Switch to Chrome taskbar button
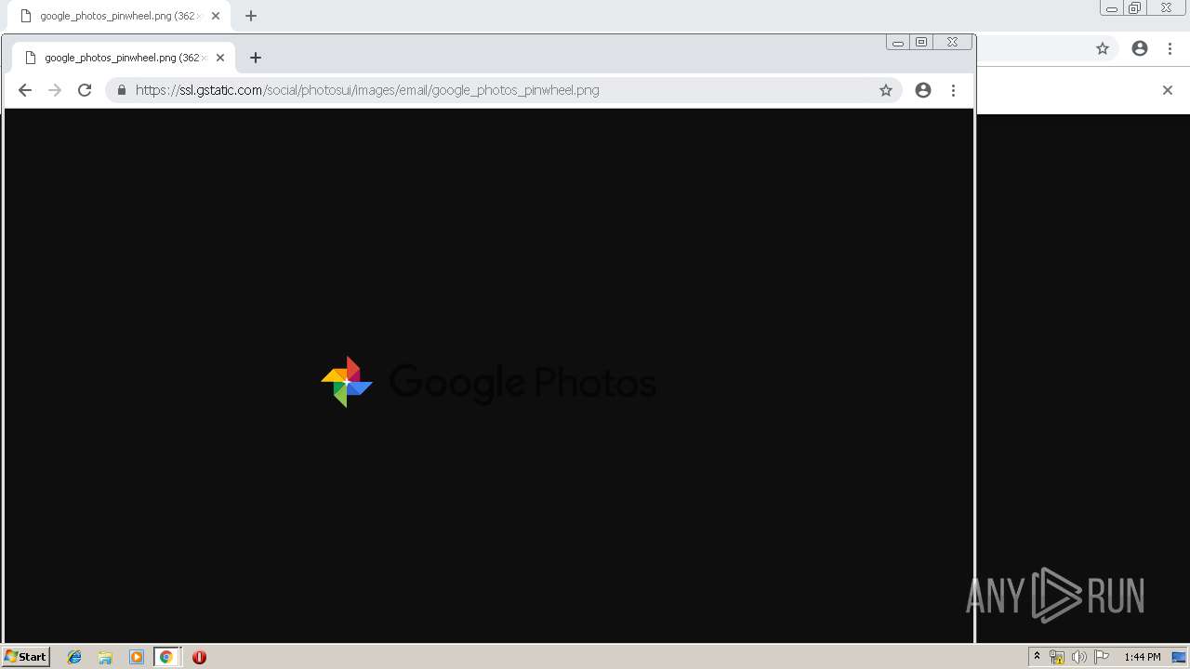 pyautogui.click(x=166, y=657)
